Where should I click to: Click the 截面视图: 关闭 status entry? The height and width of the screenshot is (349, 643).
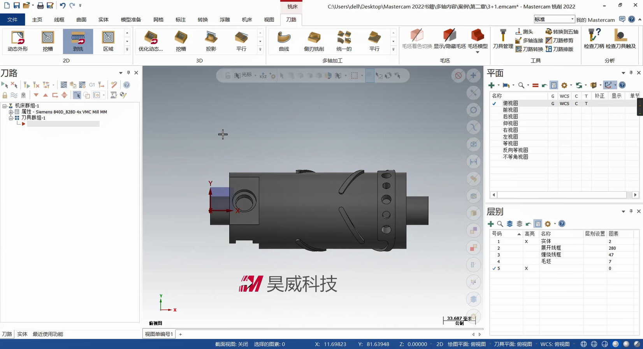point(232,344)
